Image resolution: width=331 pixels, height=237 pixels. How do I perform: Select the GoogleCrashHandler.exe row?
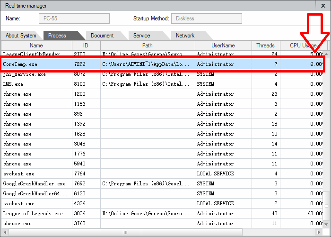[142, 183]
